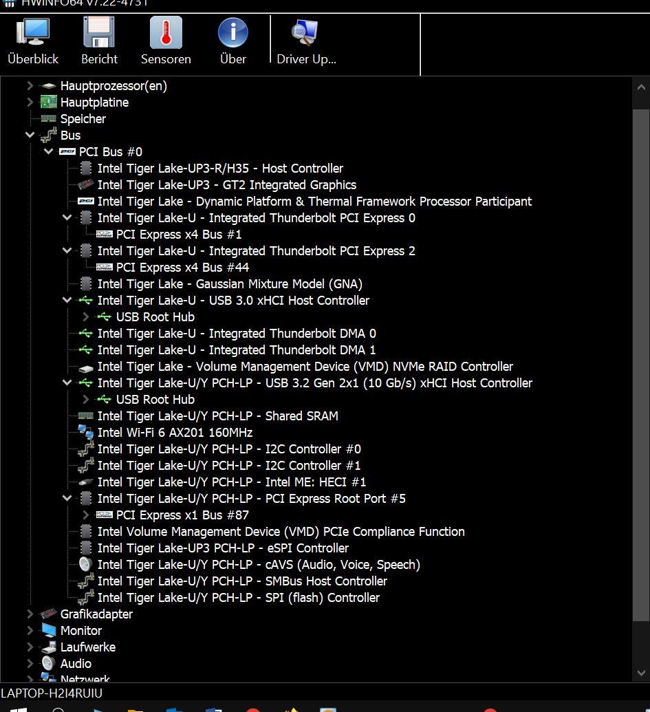Collapse the Bus tree node
650x712 pixels.
pos(30,135)
